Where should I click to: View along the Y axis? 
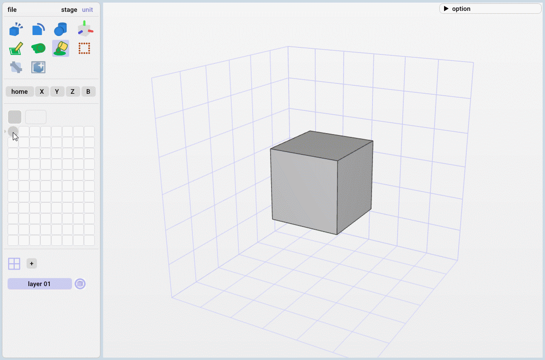57,91
